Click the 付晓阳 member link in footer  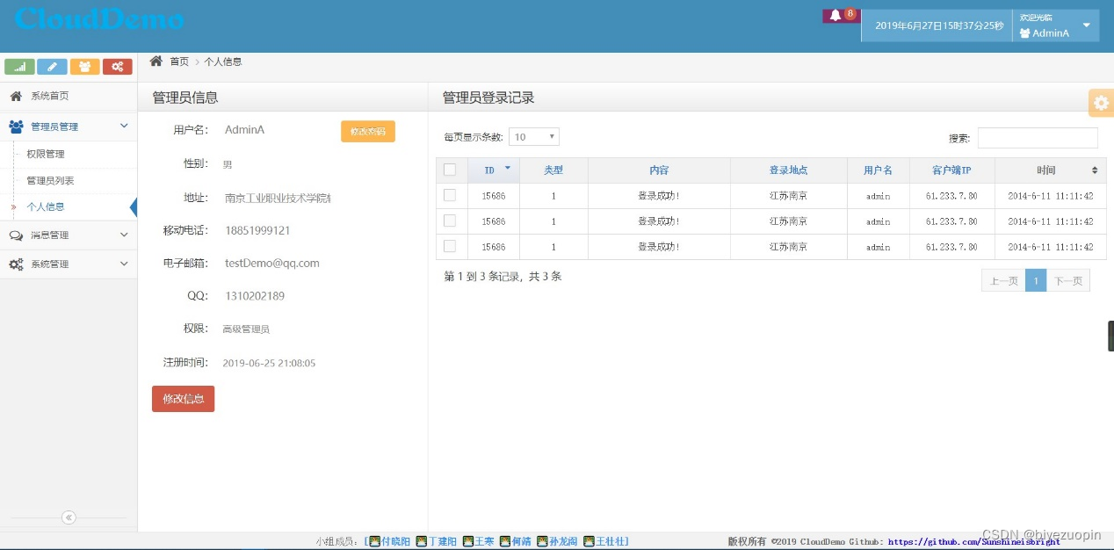(x=395, y=541)
